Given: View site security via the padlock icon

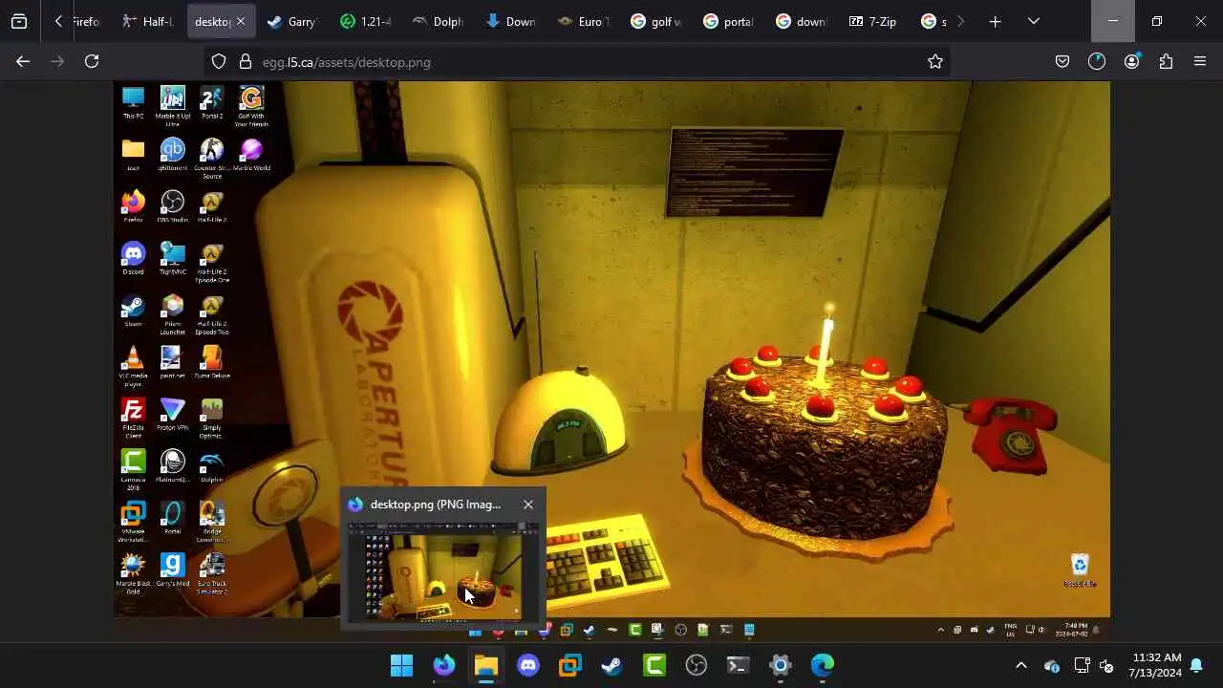Looking at the screenshot, I should 245,62.
